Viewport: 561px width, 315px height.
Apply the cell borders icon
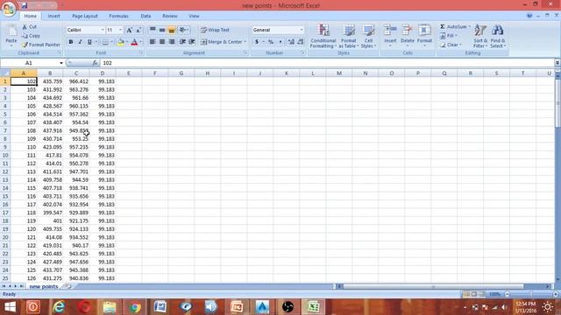[x=105, y=42]
